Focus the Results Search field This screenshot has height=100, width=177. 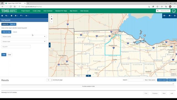(x=136, y=80)
